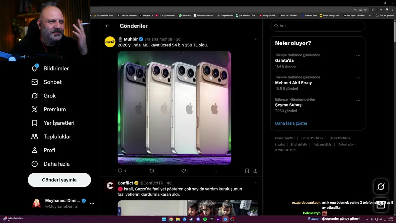
Task: Open the Profil person icon
Action: click(35, 150)
